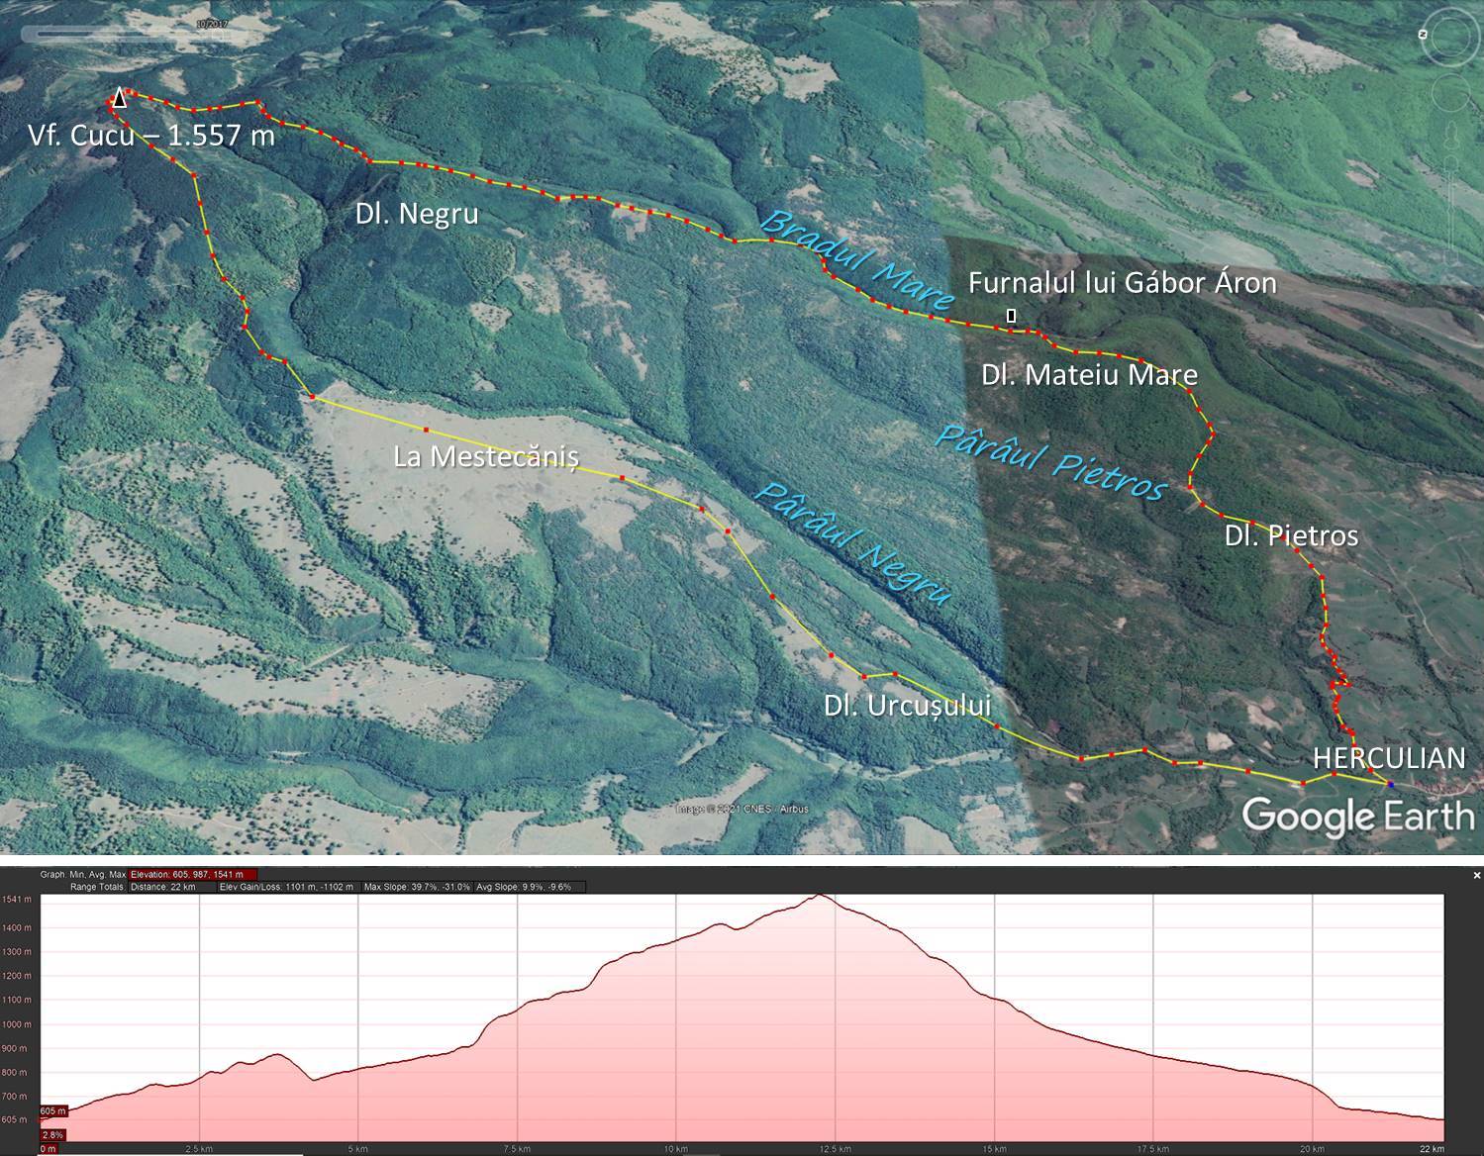This screenshot has height=1156, width=1484.
Task: Click the Elevation metric in profile header
Action: coord(192,875)
